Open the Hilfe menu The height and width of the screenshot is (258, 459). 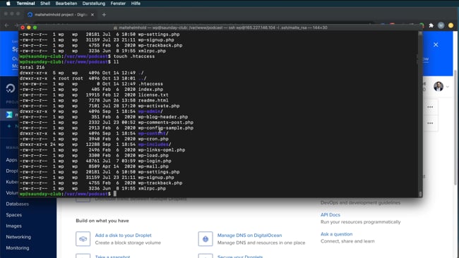(136, 4)
